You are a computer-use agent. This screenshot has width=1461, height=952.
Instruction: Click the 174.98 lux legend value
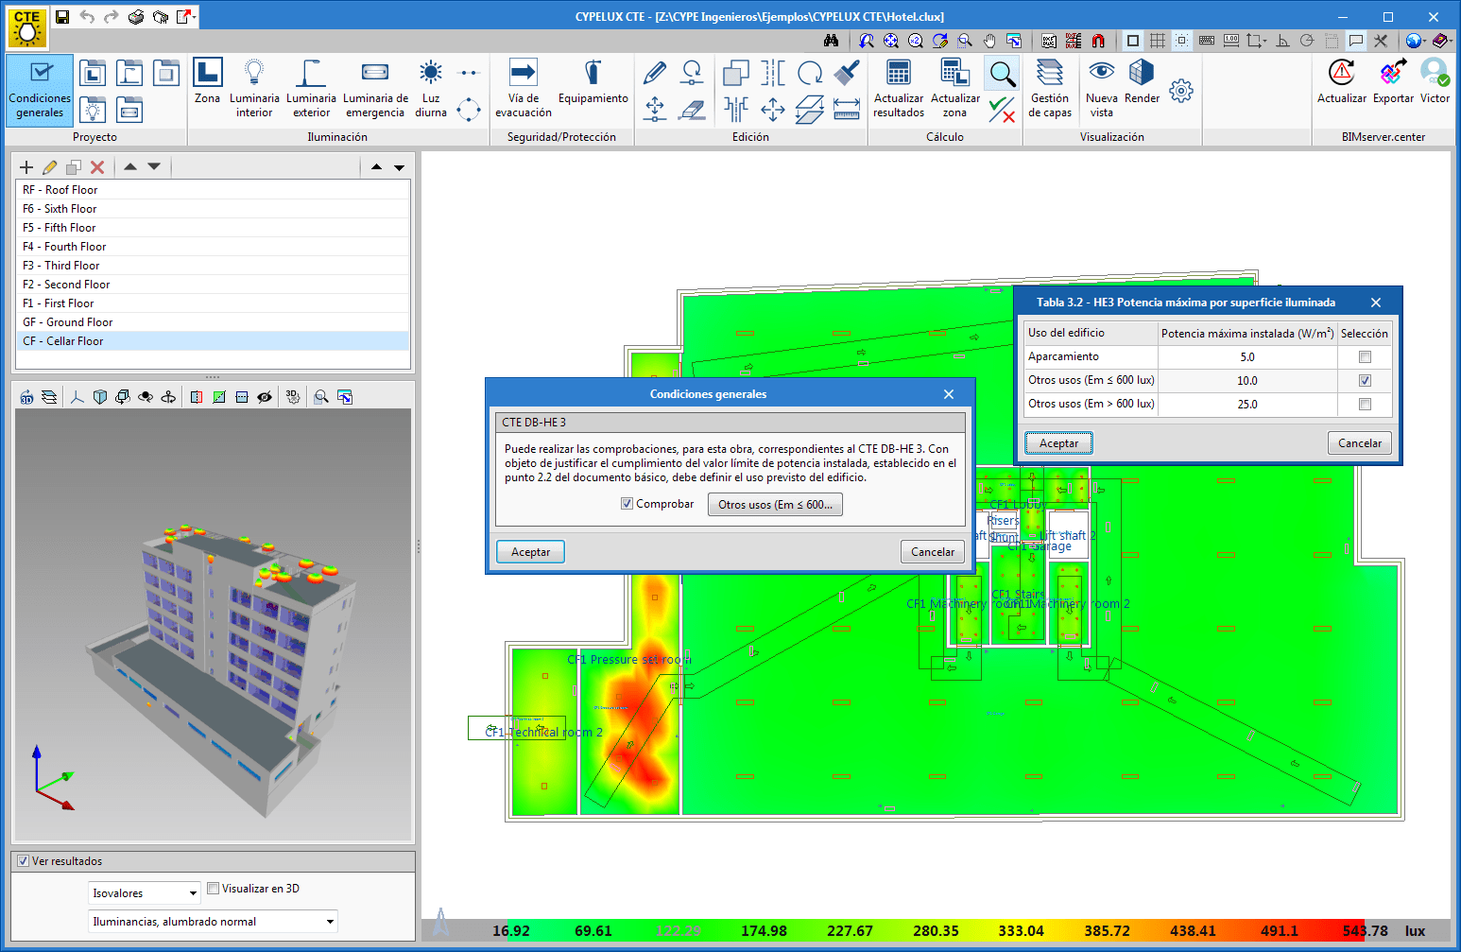coord(764,931)
